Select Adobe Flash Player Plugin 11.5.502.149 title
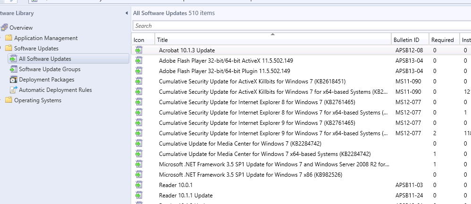Viewport: 471px width, 204px height. (x=224, y=71)
